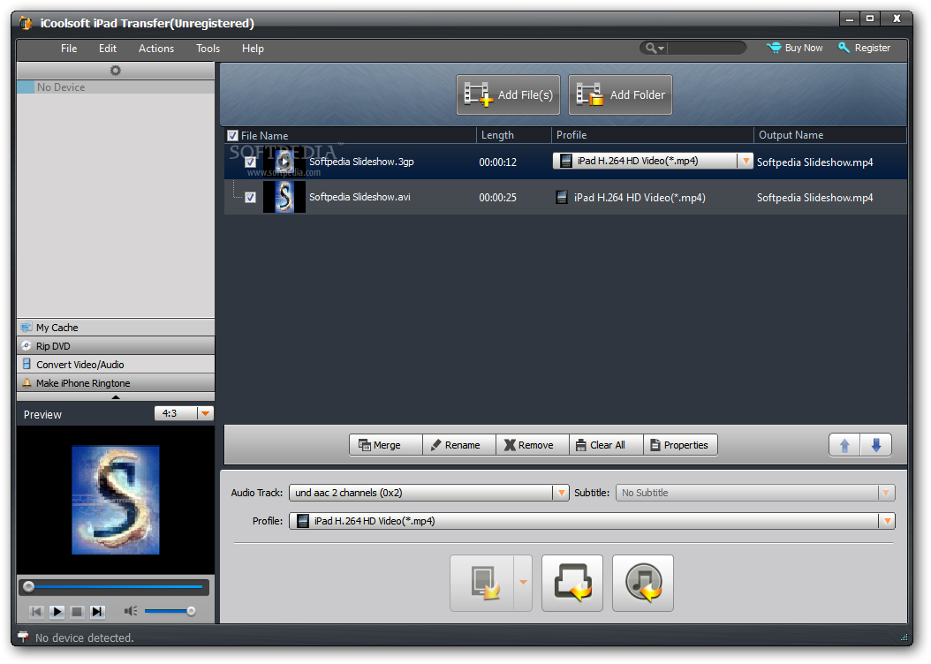Click Softpedia Slideshow.mp4 output in avi row
Screen dimensions: 931x664
click(814, 198)
